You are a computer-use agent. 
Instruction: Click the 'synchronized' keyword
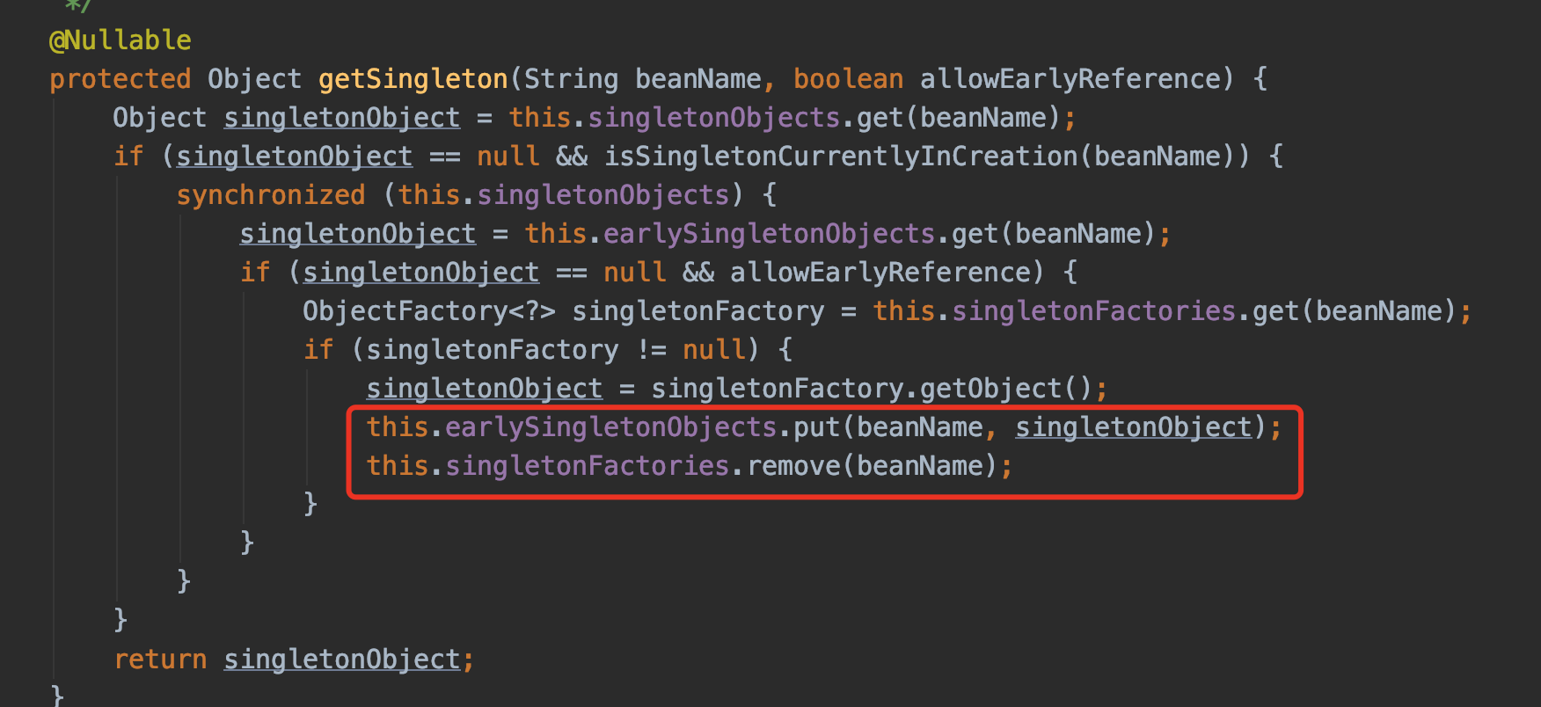tap(271, 195)
